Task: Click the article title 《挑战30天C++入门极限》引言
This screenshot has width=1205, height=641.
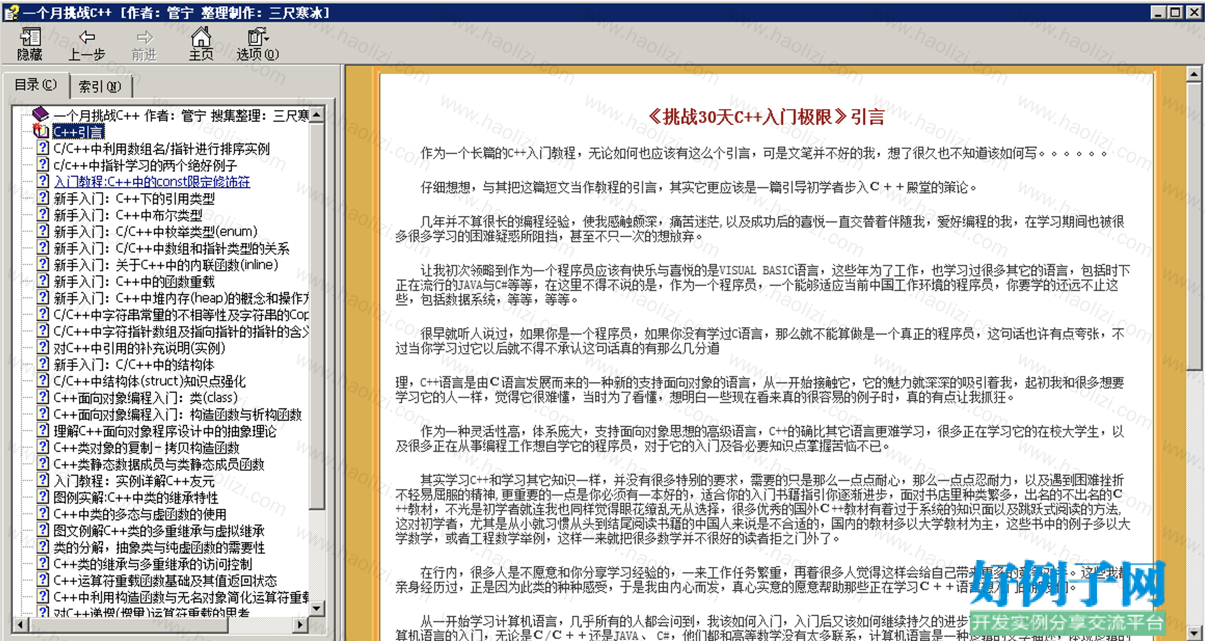Action: pyautogui.click(x=766, y=117)
